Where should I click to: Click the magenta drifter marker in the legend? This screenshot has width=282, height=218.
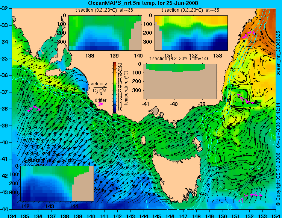(x=100, y=104)
